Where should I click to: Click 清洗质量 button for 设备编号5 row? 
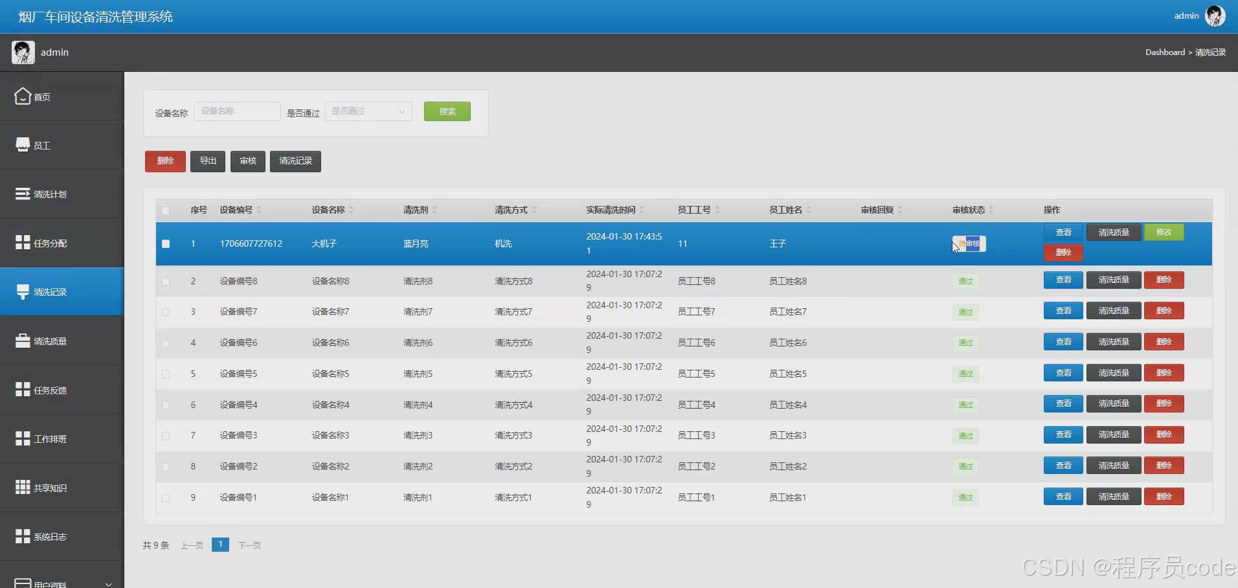tap(1114, 373)
